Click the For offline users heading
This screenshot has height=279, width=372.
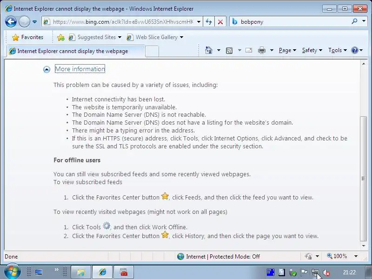pyautogui.click(x=77, y=160)
